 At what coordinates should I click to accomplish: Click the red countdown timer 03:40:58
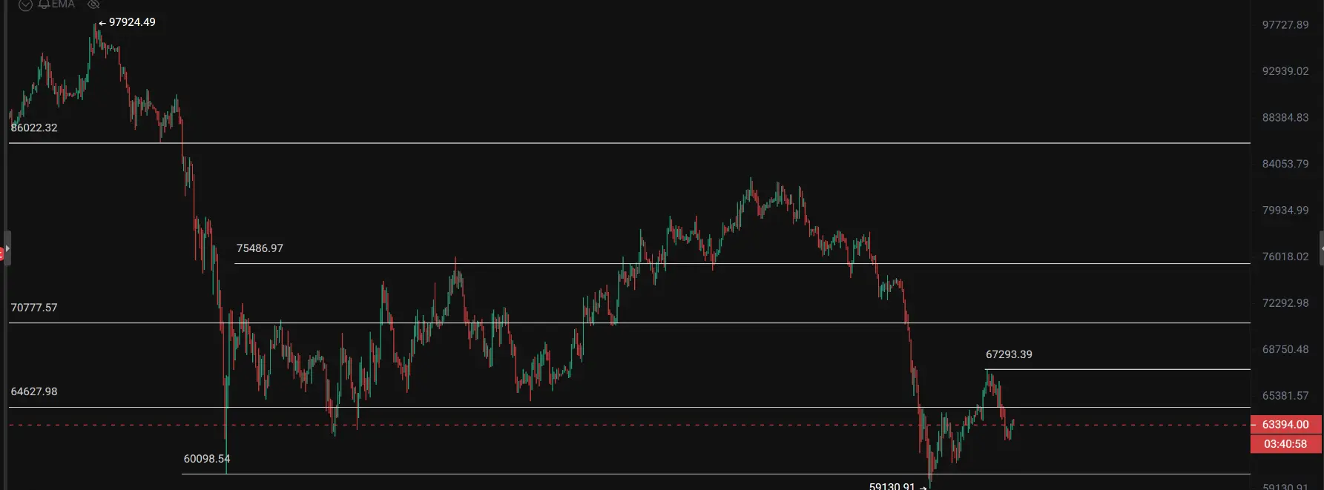coord(1285,444)
